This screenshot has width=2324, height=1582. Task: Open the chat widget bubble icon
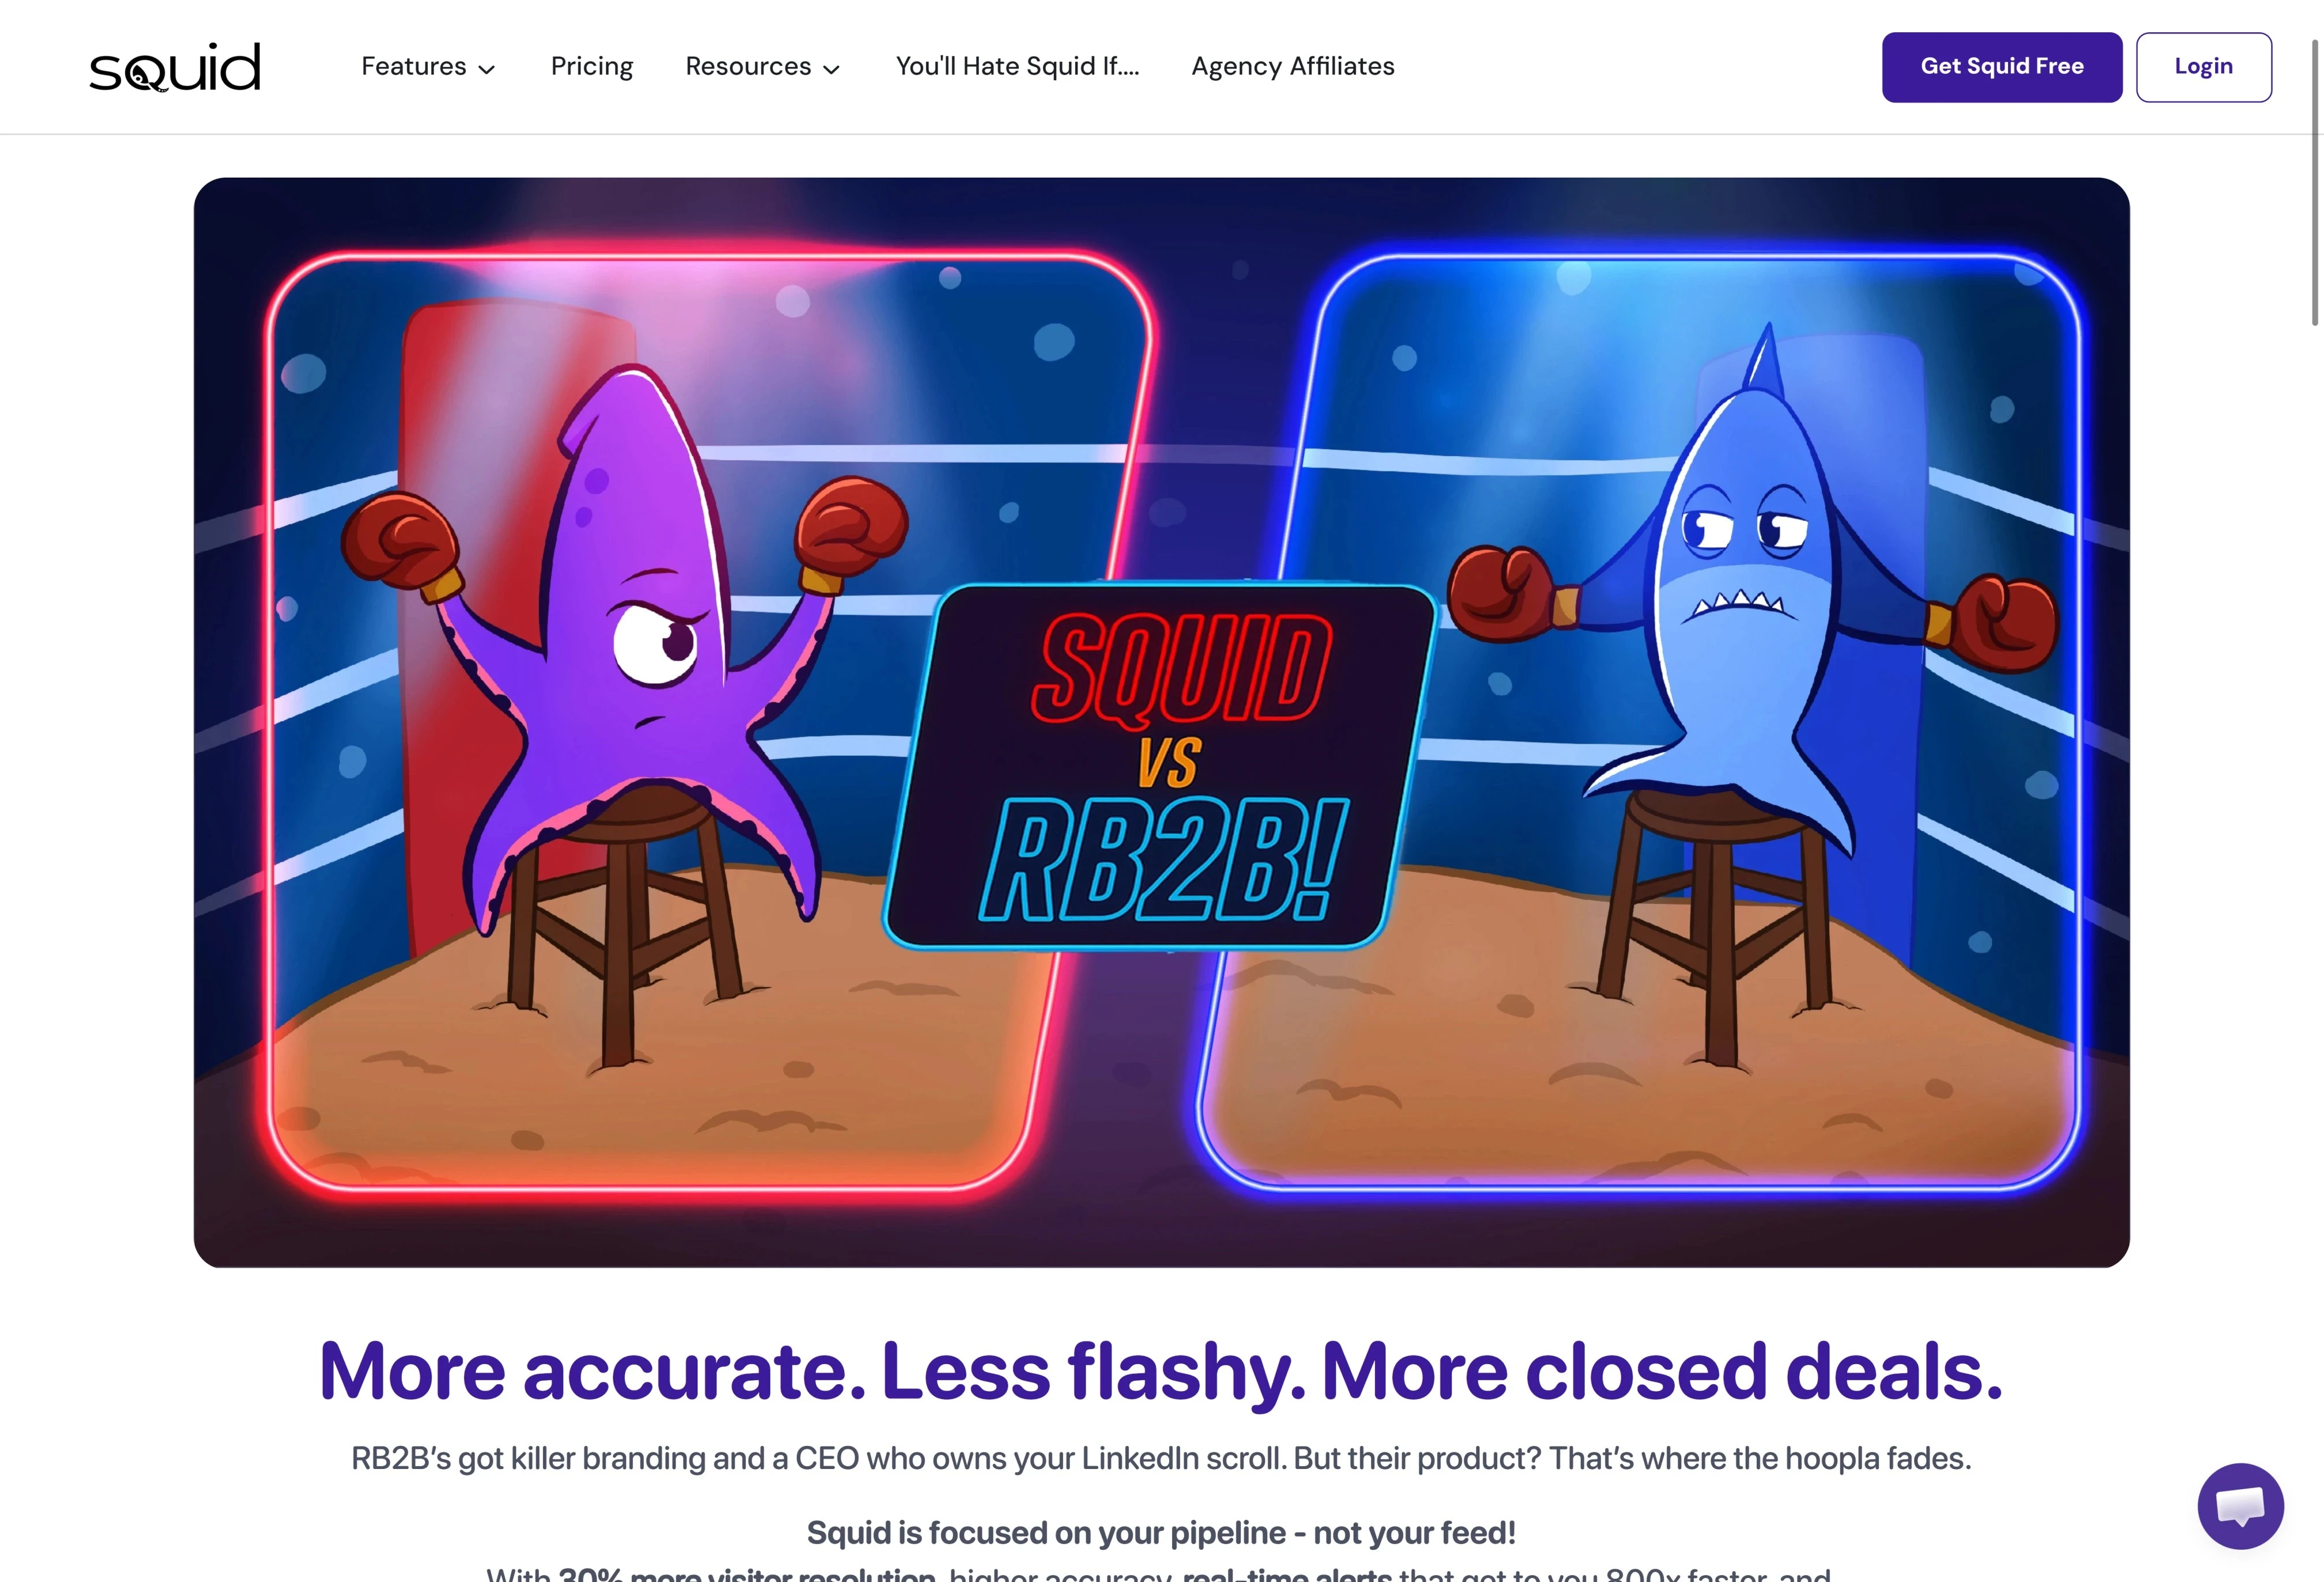(2240, 1506)
